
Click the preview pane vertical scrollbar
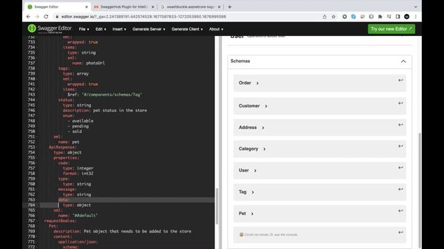coord(420,190)
